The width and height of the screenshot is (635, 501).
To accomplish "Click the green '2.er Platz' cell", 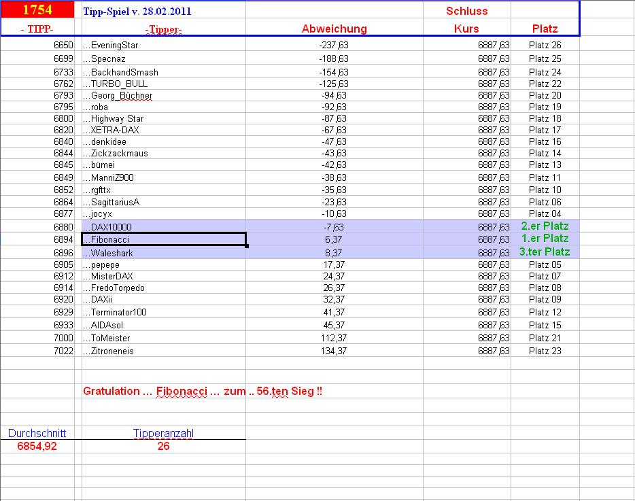I will (x=545, y=226).
